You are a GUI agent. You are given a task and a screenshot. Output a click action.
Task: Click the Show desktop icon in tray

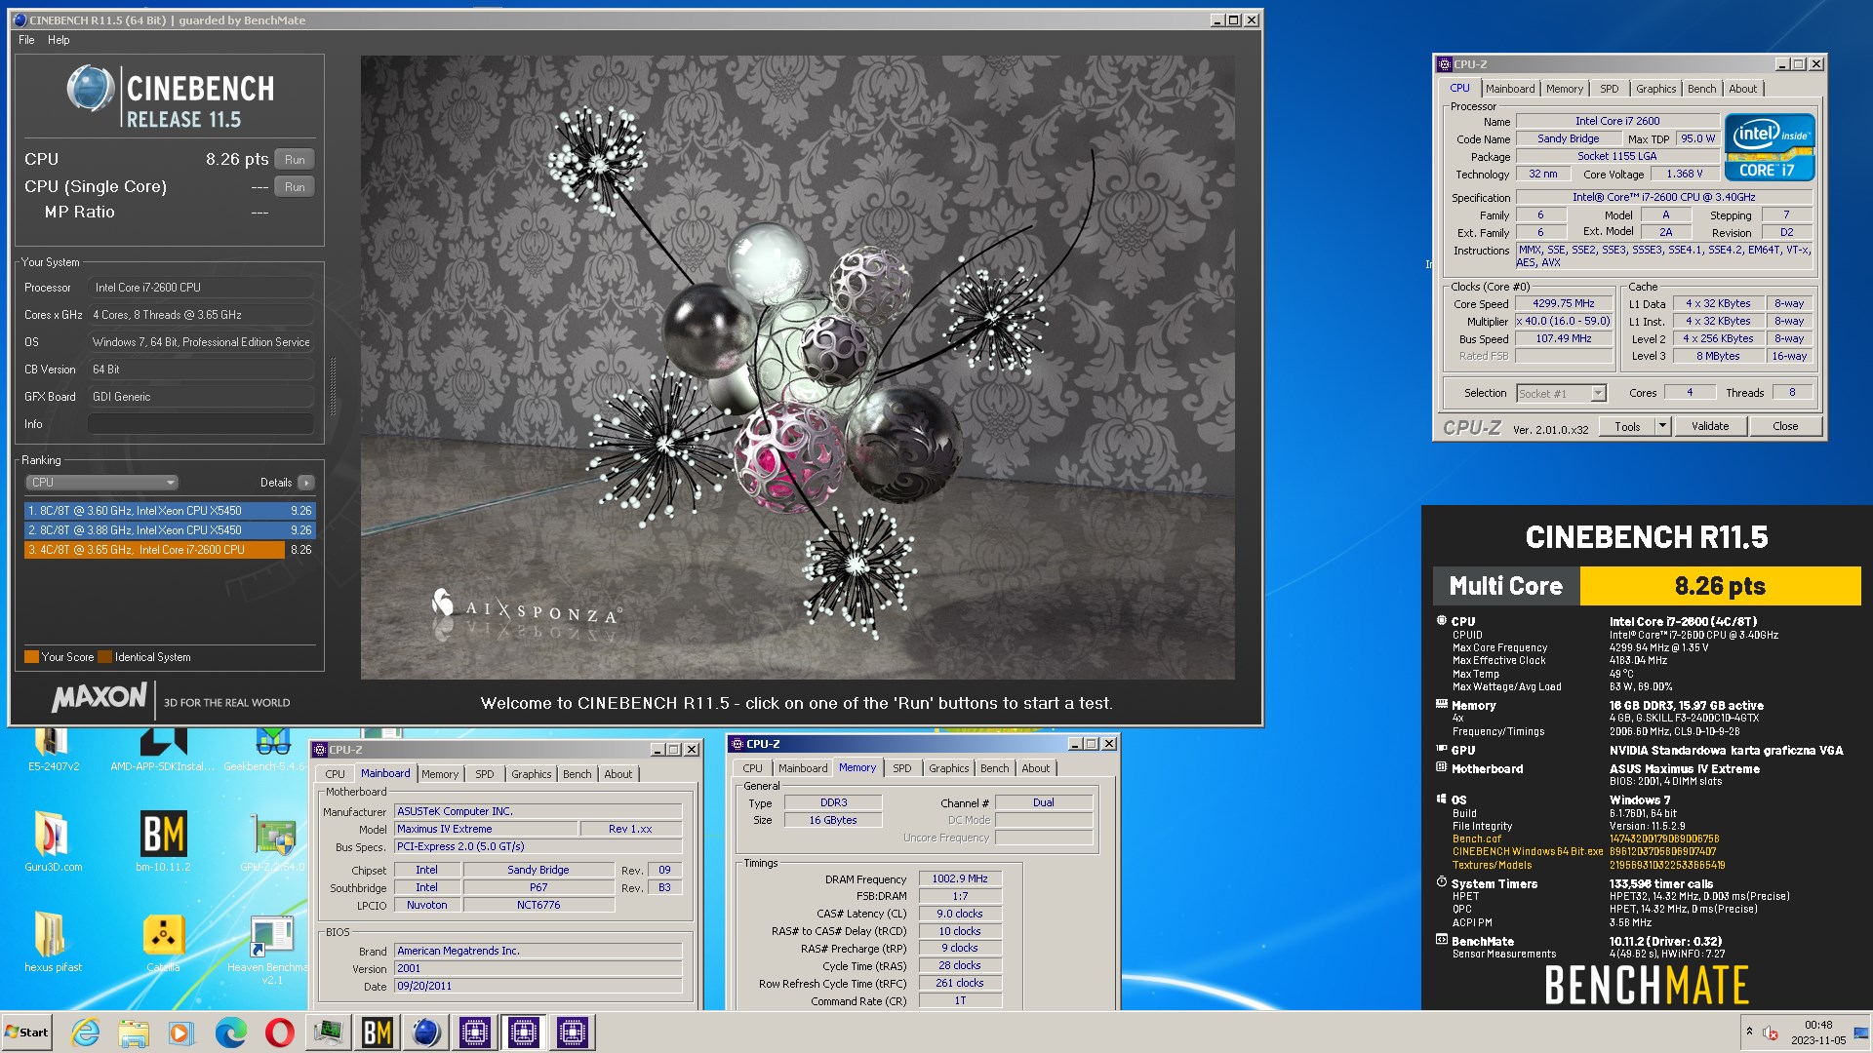tap(1860, 1033)
